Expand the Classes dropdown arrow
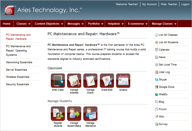The height and width of the screenshot is (131, 192). pos(29,24)
